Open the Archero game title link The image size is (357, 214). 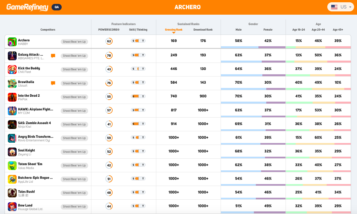24,40
